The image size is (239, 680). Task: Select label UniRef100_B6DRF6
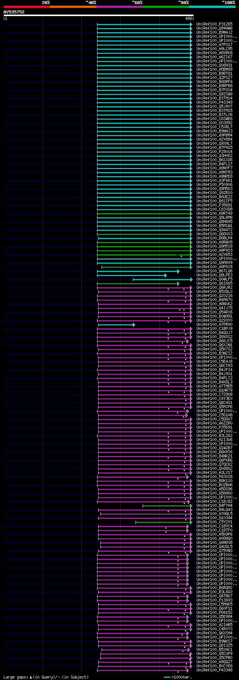pyautogui.click(x=214, y=82)
